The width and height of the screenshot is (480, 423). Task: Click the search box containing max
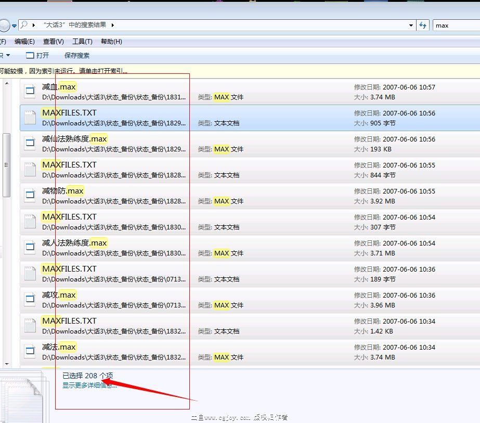456,25
